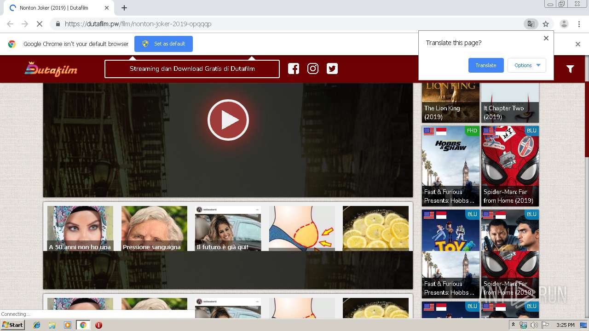Close the Nonton Joker tab
Viewport: 589px width, 331px height.
click(x=107, y=8)
